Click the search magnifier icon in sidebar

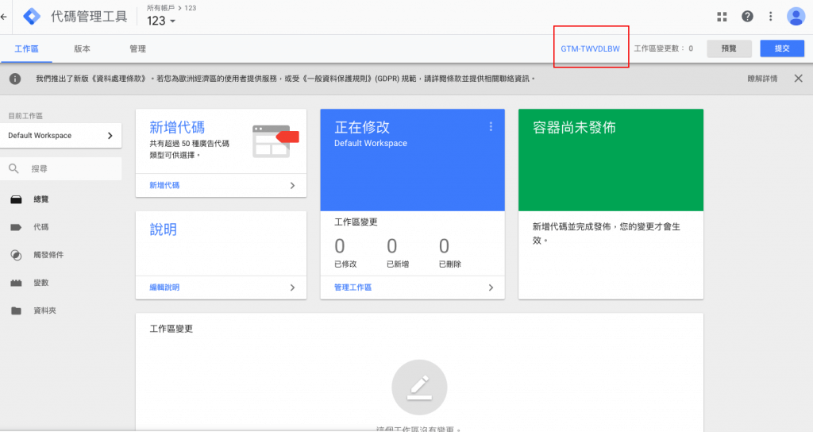(x=14, y=168)
